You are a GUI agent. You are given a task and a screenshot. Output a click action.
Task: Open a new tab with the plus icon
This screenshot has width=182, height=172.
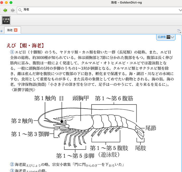pyautogui.click(x=1, y=31)
